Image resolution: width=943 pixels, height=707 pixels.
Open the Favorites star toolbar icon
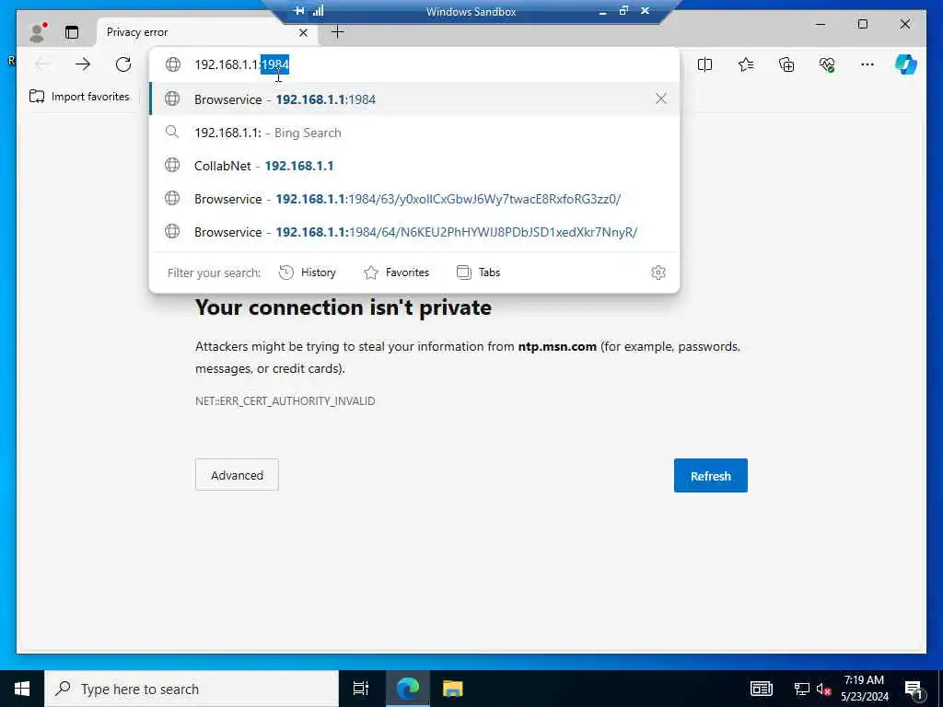[746, 64]
